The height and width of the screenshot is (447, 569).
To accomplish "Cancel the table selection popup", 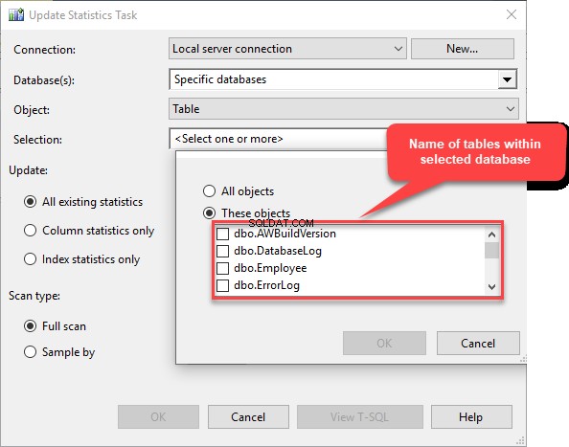I will (x=478, y=343).
